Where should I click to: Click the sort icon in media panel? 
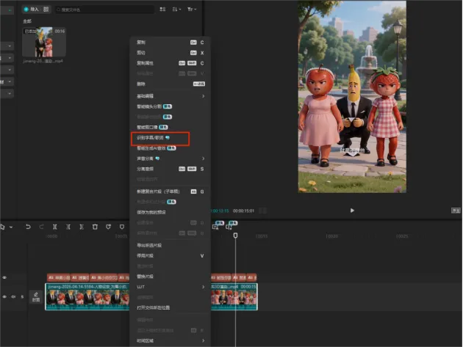(176, 10)
